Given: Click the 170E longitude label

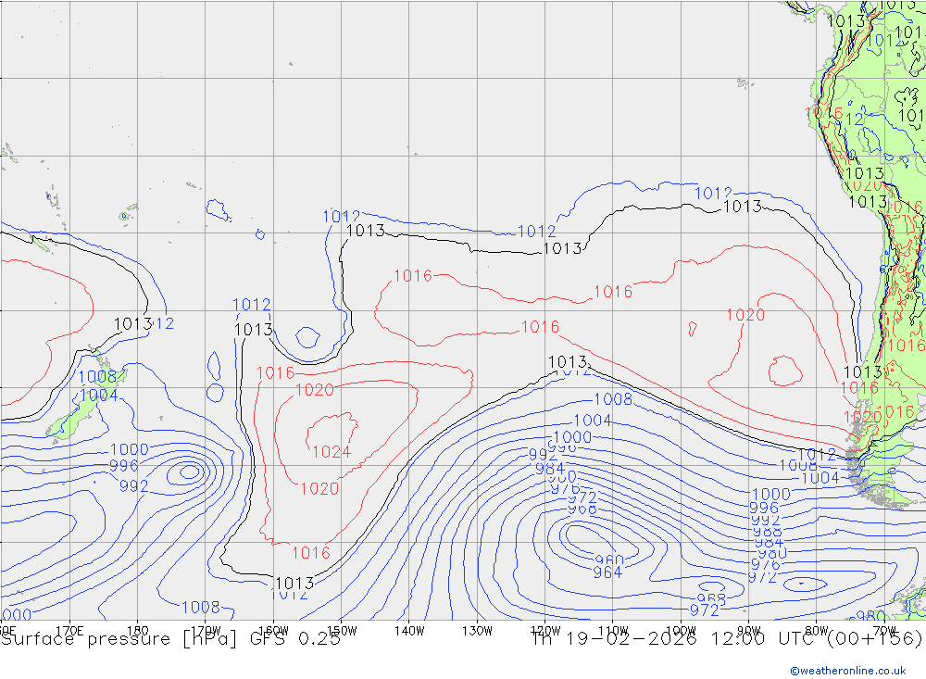Looking at the screenshot, I should (x=69, y=631).
